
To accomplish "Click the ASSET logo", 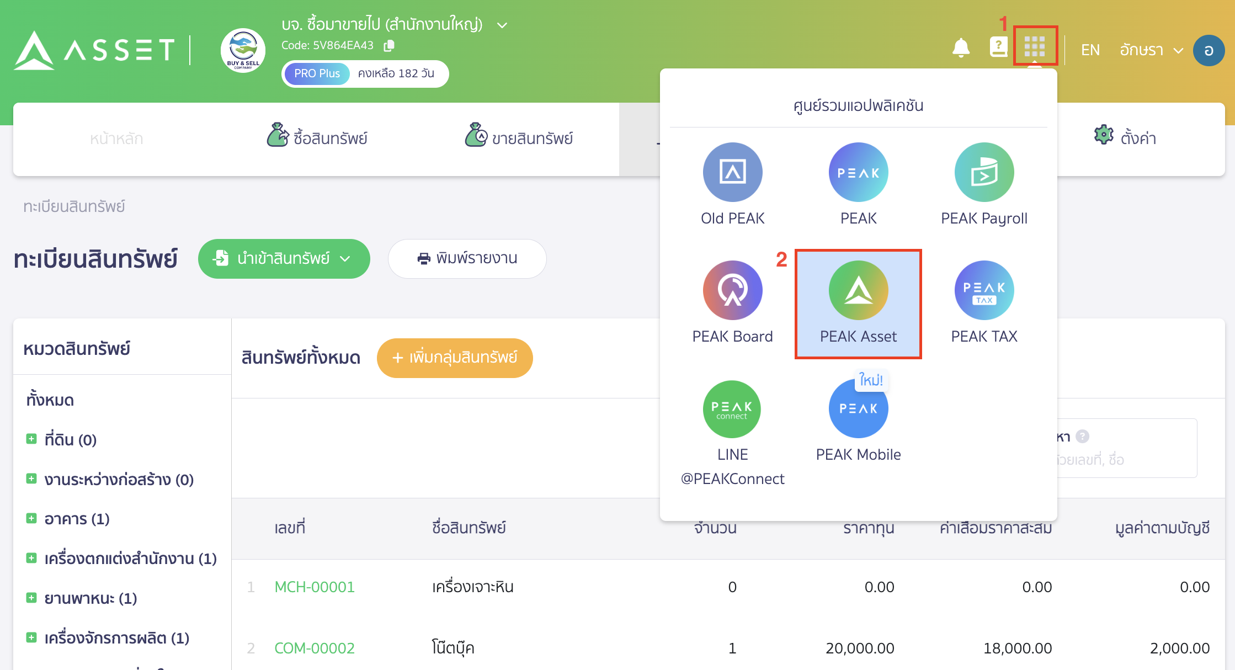I will (93, 50).
